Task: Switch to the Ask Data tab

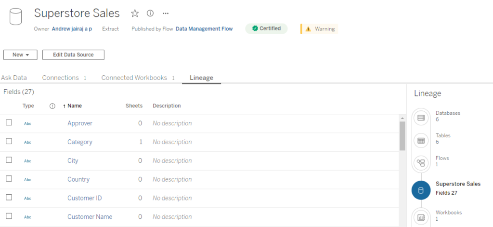Action: (14, 78)
